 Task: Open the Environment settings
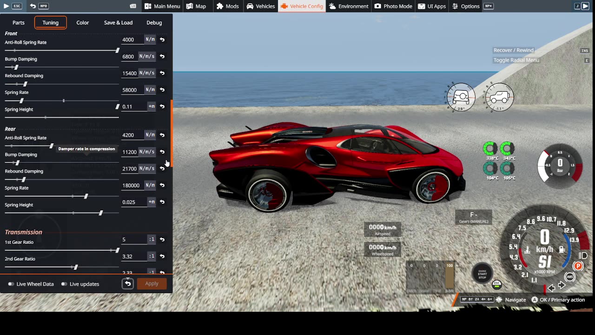click(349, 6)
